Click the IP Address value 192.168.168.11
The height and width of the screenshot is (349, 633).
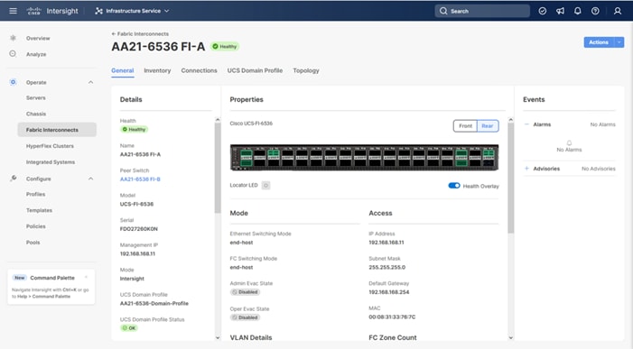386,243
